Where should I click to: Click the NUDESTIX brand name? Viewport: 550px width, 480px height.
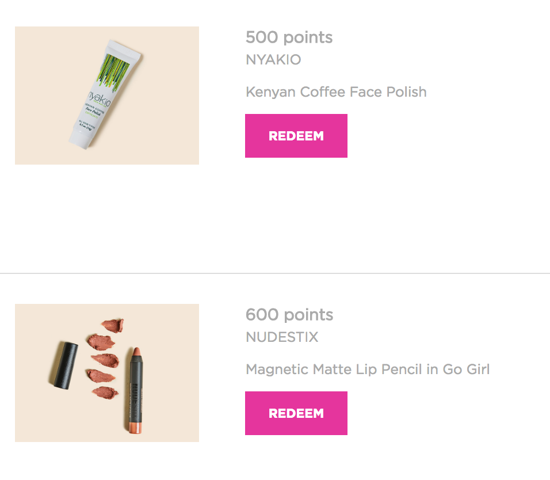coord(282,337)
